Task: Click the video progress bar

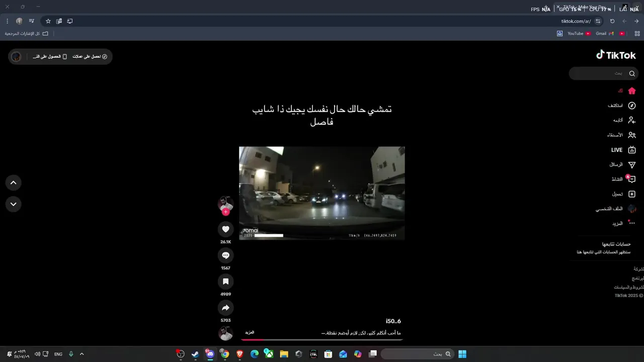Action: coord(322,340)
